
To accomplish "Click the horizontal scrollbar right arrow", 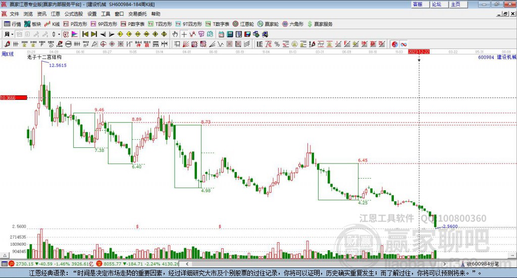I will [444, 264].
